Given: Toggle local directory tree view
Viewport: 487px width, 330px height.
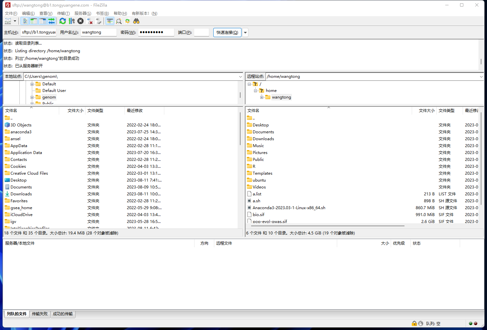Looking at the screenshot, I should pos(34,21).
